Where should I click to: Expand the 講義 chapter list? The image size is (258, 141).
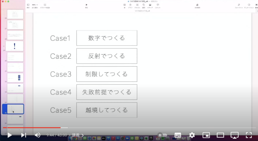(78, 135)
